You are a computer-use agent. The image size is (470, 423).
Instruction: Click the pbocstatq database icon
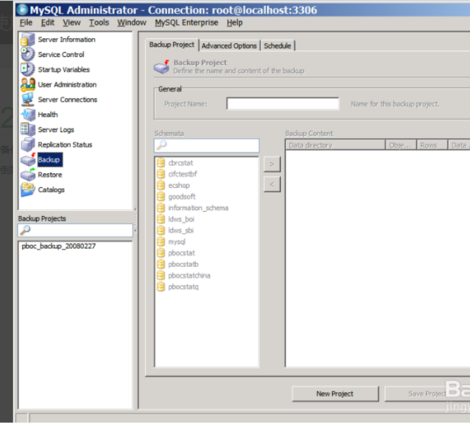click(x=161, y=286)
